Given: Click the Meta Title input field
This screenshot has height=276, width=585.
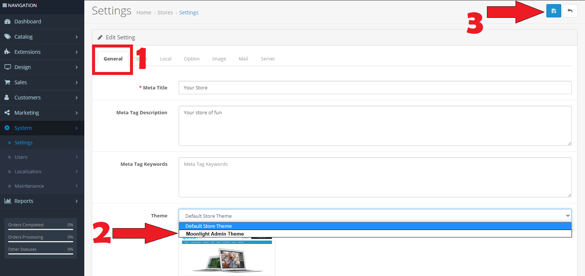Looking at the screenshot, I should coord(374,88).
